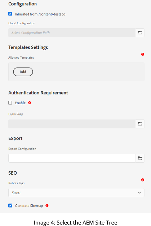Click the 'Generate Sitemap' label text
The width and height of the screenshot is (151, 226).
click(x=29, y=206)
